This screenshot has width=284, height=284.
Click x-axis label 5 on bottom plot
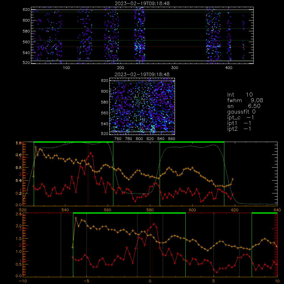tap(214, 281)
